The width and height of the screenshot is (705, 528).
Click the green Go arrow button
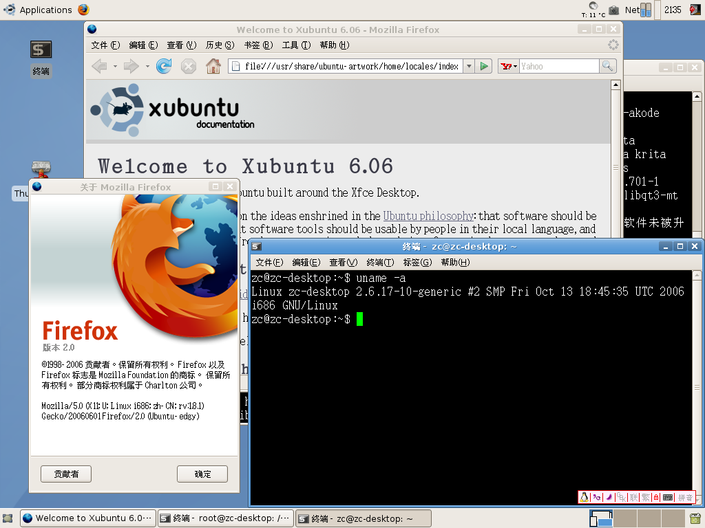484,67
